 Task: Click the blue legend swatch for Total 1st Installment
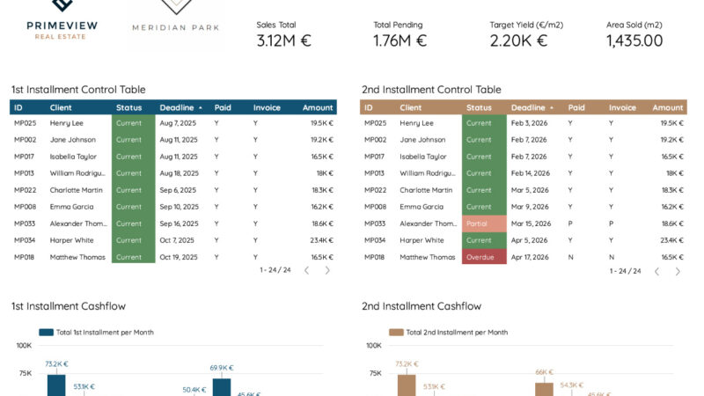[x=47, y=333]
